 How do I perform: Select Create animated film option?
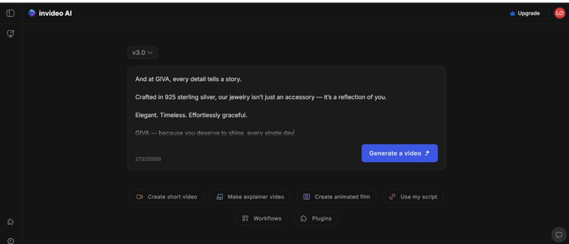[x=336, y=197]
